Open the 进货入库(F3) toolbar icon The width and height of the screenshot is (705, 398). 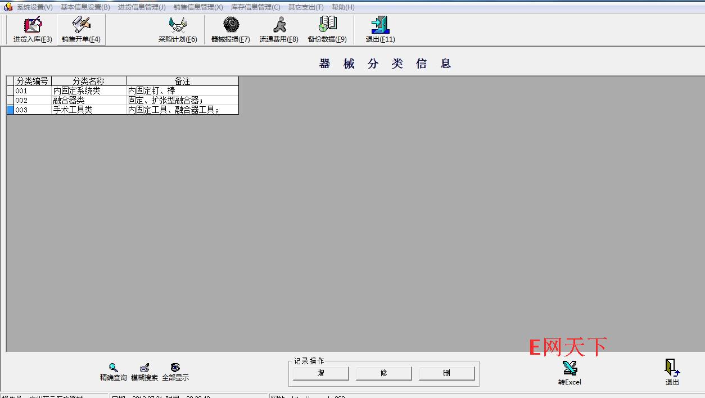(x=33, y=30)
